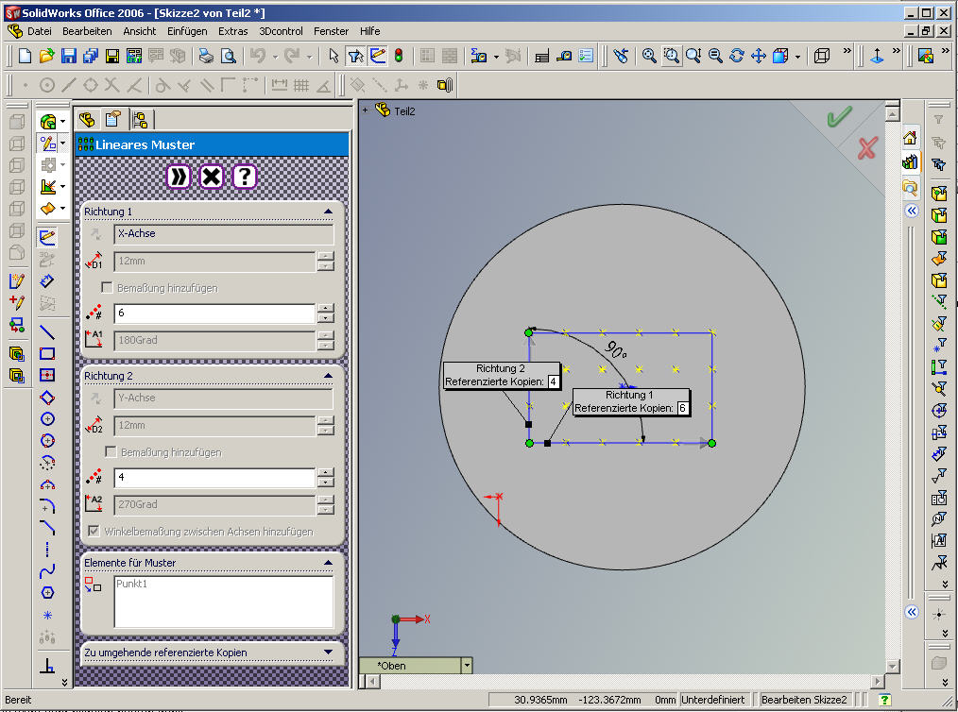Click the Rebuild traffic light icon
Viewport: 958px width, 712px height.
click(x=398, y=57)
